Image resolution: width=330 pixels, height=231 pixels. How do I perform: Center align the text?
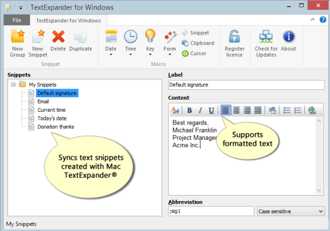coord(237,110)
